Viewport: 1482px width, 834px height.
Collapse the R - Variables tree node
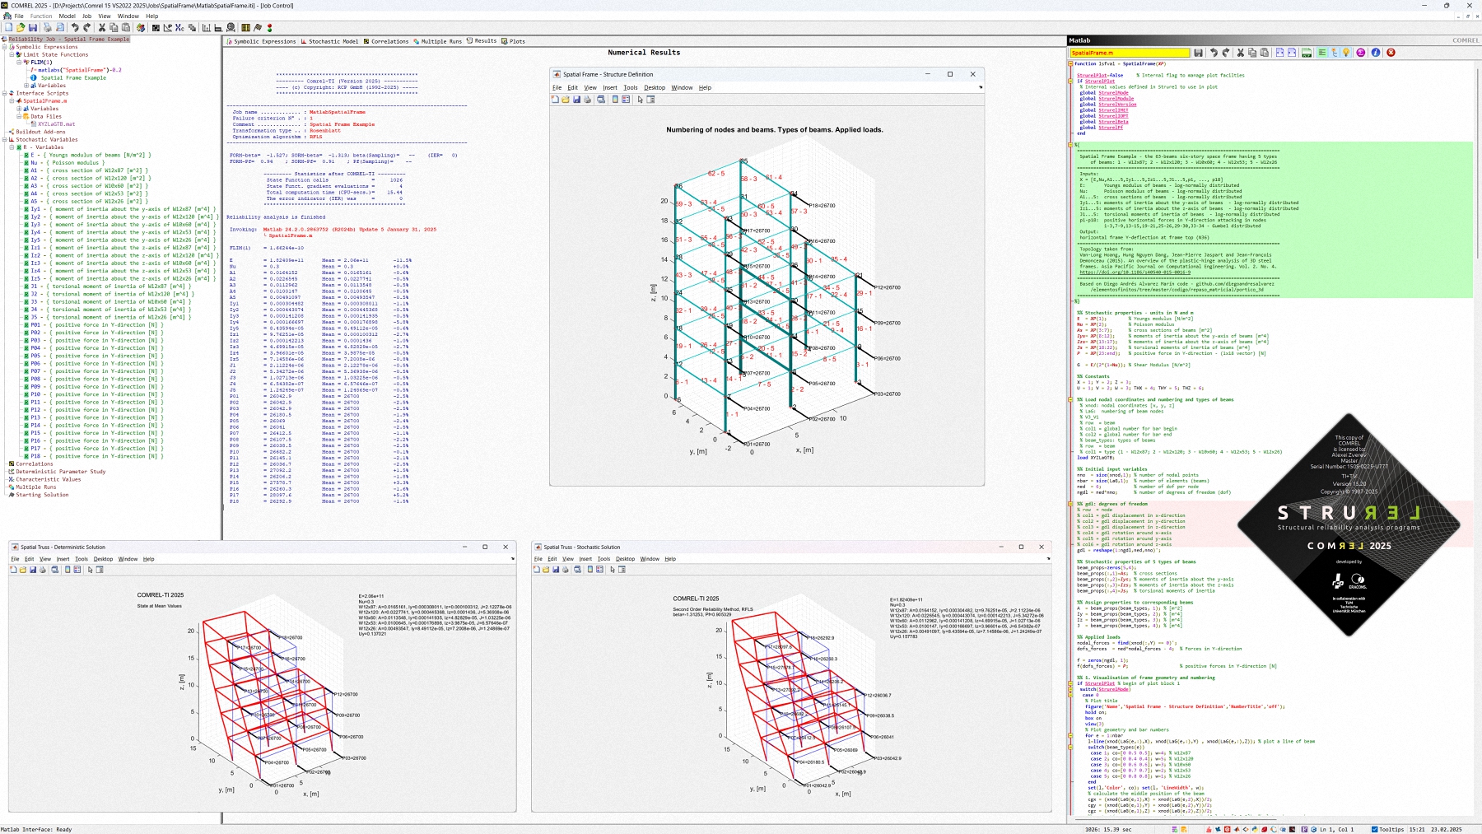(12, 147)
